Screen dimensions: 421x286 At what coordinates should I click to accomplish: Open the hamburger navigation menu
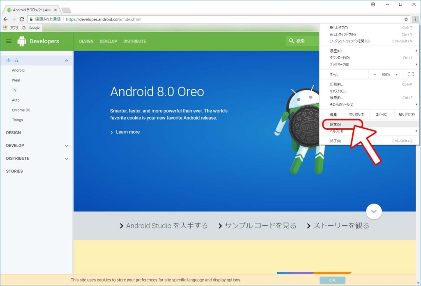9,41
